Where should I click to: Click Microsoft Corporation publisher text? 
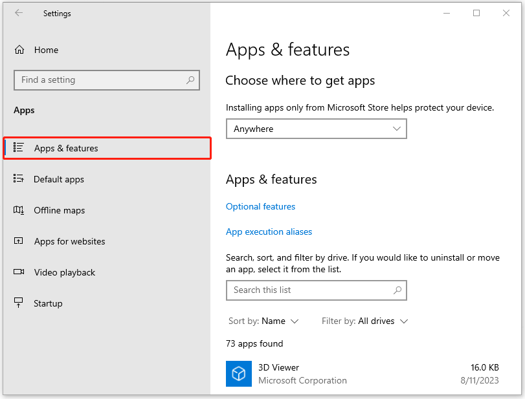coord(302,380)
